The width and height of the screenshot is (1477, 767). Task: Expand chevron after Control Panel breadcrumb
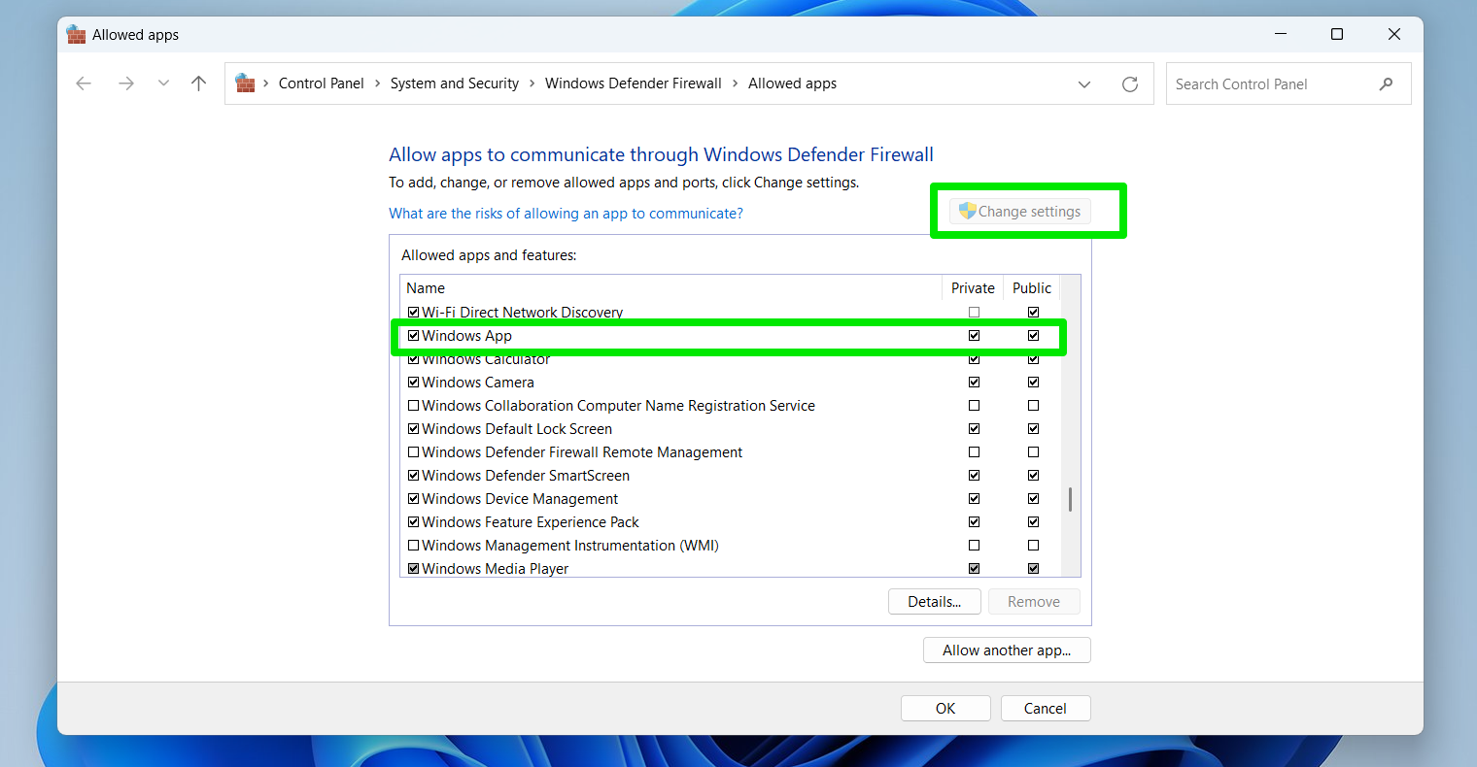(377, 83)
